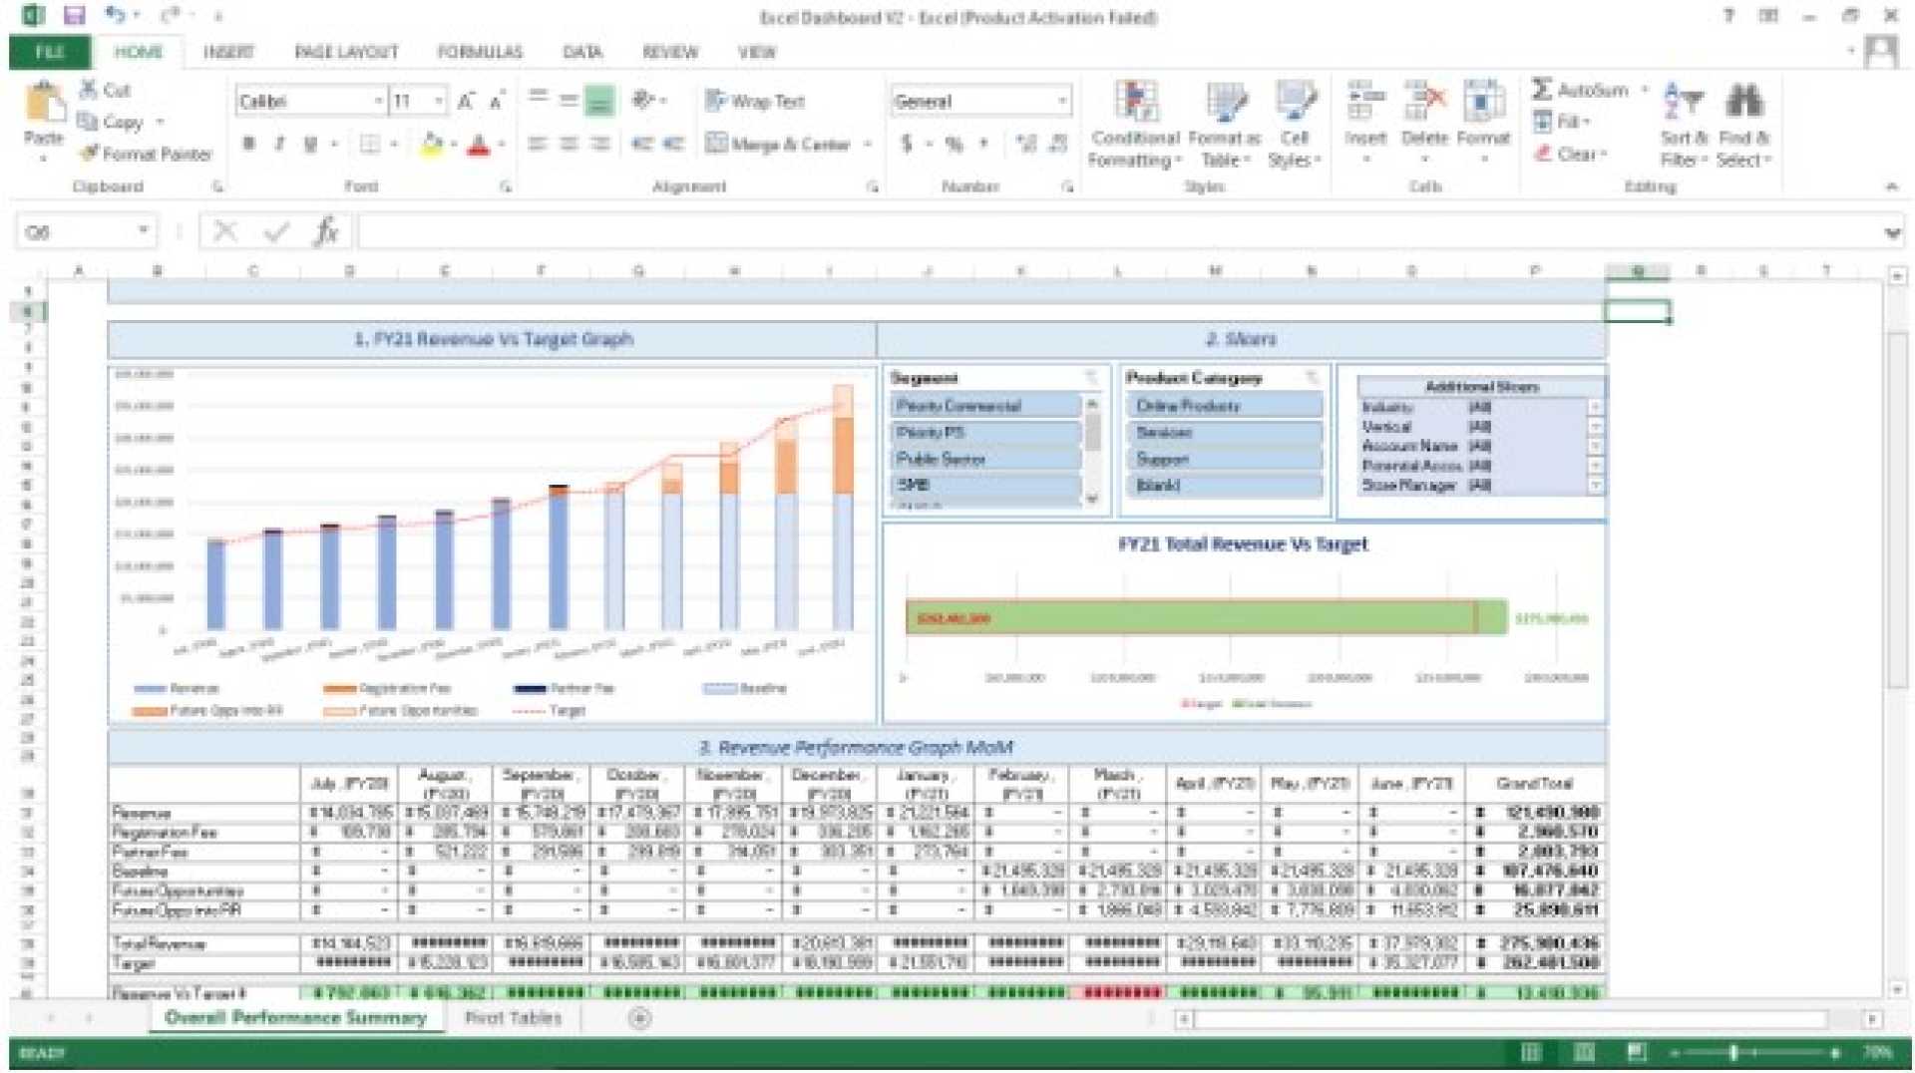Select SMB in the Segment slicer
The width and height of the screenshot is (1915, 1073).
[x=985, y=486]
